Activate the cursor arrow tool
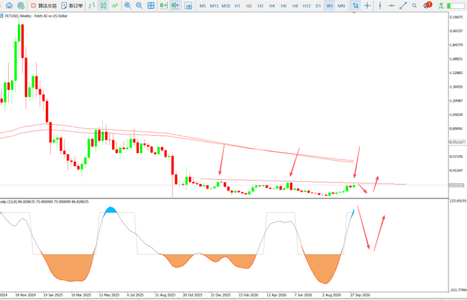This screenshot has width=467, height=300. [x=355, y=5]
